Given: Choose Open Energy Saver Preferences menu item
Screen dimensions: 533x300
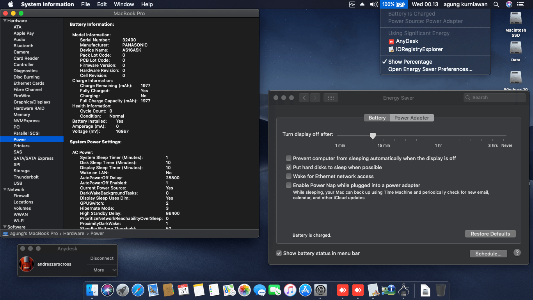Looking at the screenshot, I should click(x=430, y=69).
